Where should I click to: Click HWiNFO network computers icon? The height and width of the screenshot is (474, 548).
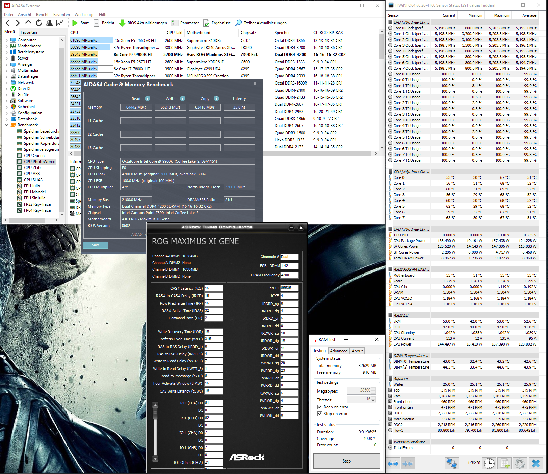click(451, 463)
